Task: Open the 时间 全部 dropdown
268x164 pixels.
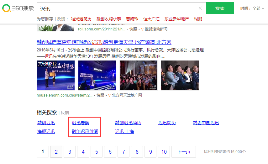Action: [x=252, y=8]
